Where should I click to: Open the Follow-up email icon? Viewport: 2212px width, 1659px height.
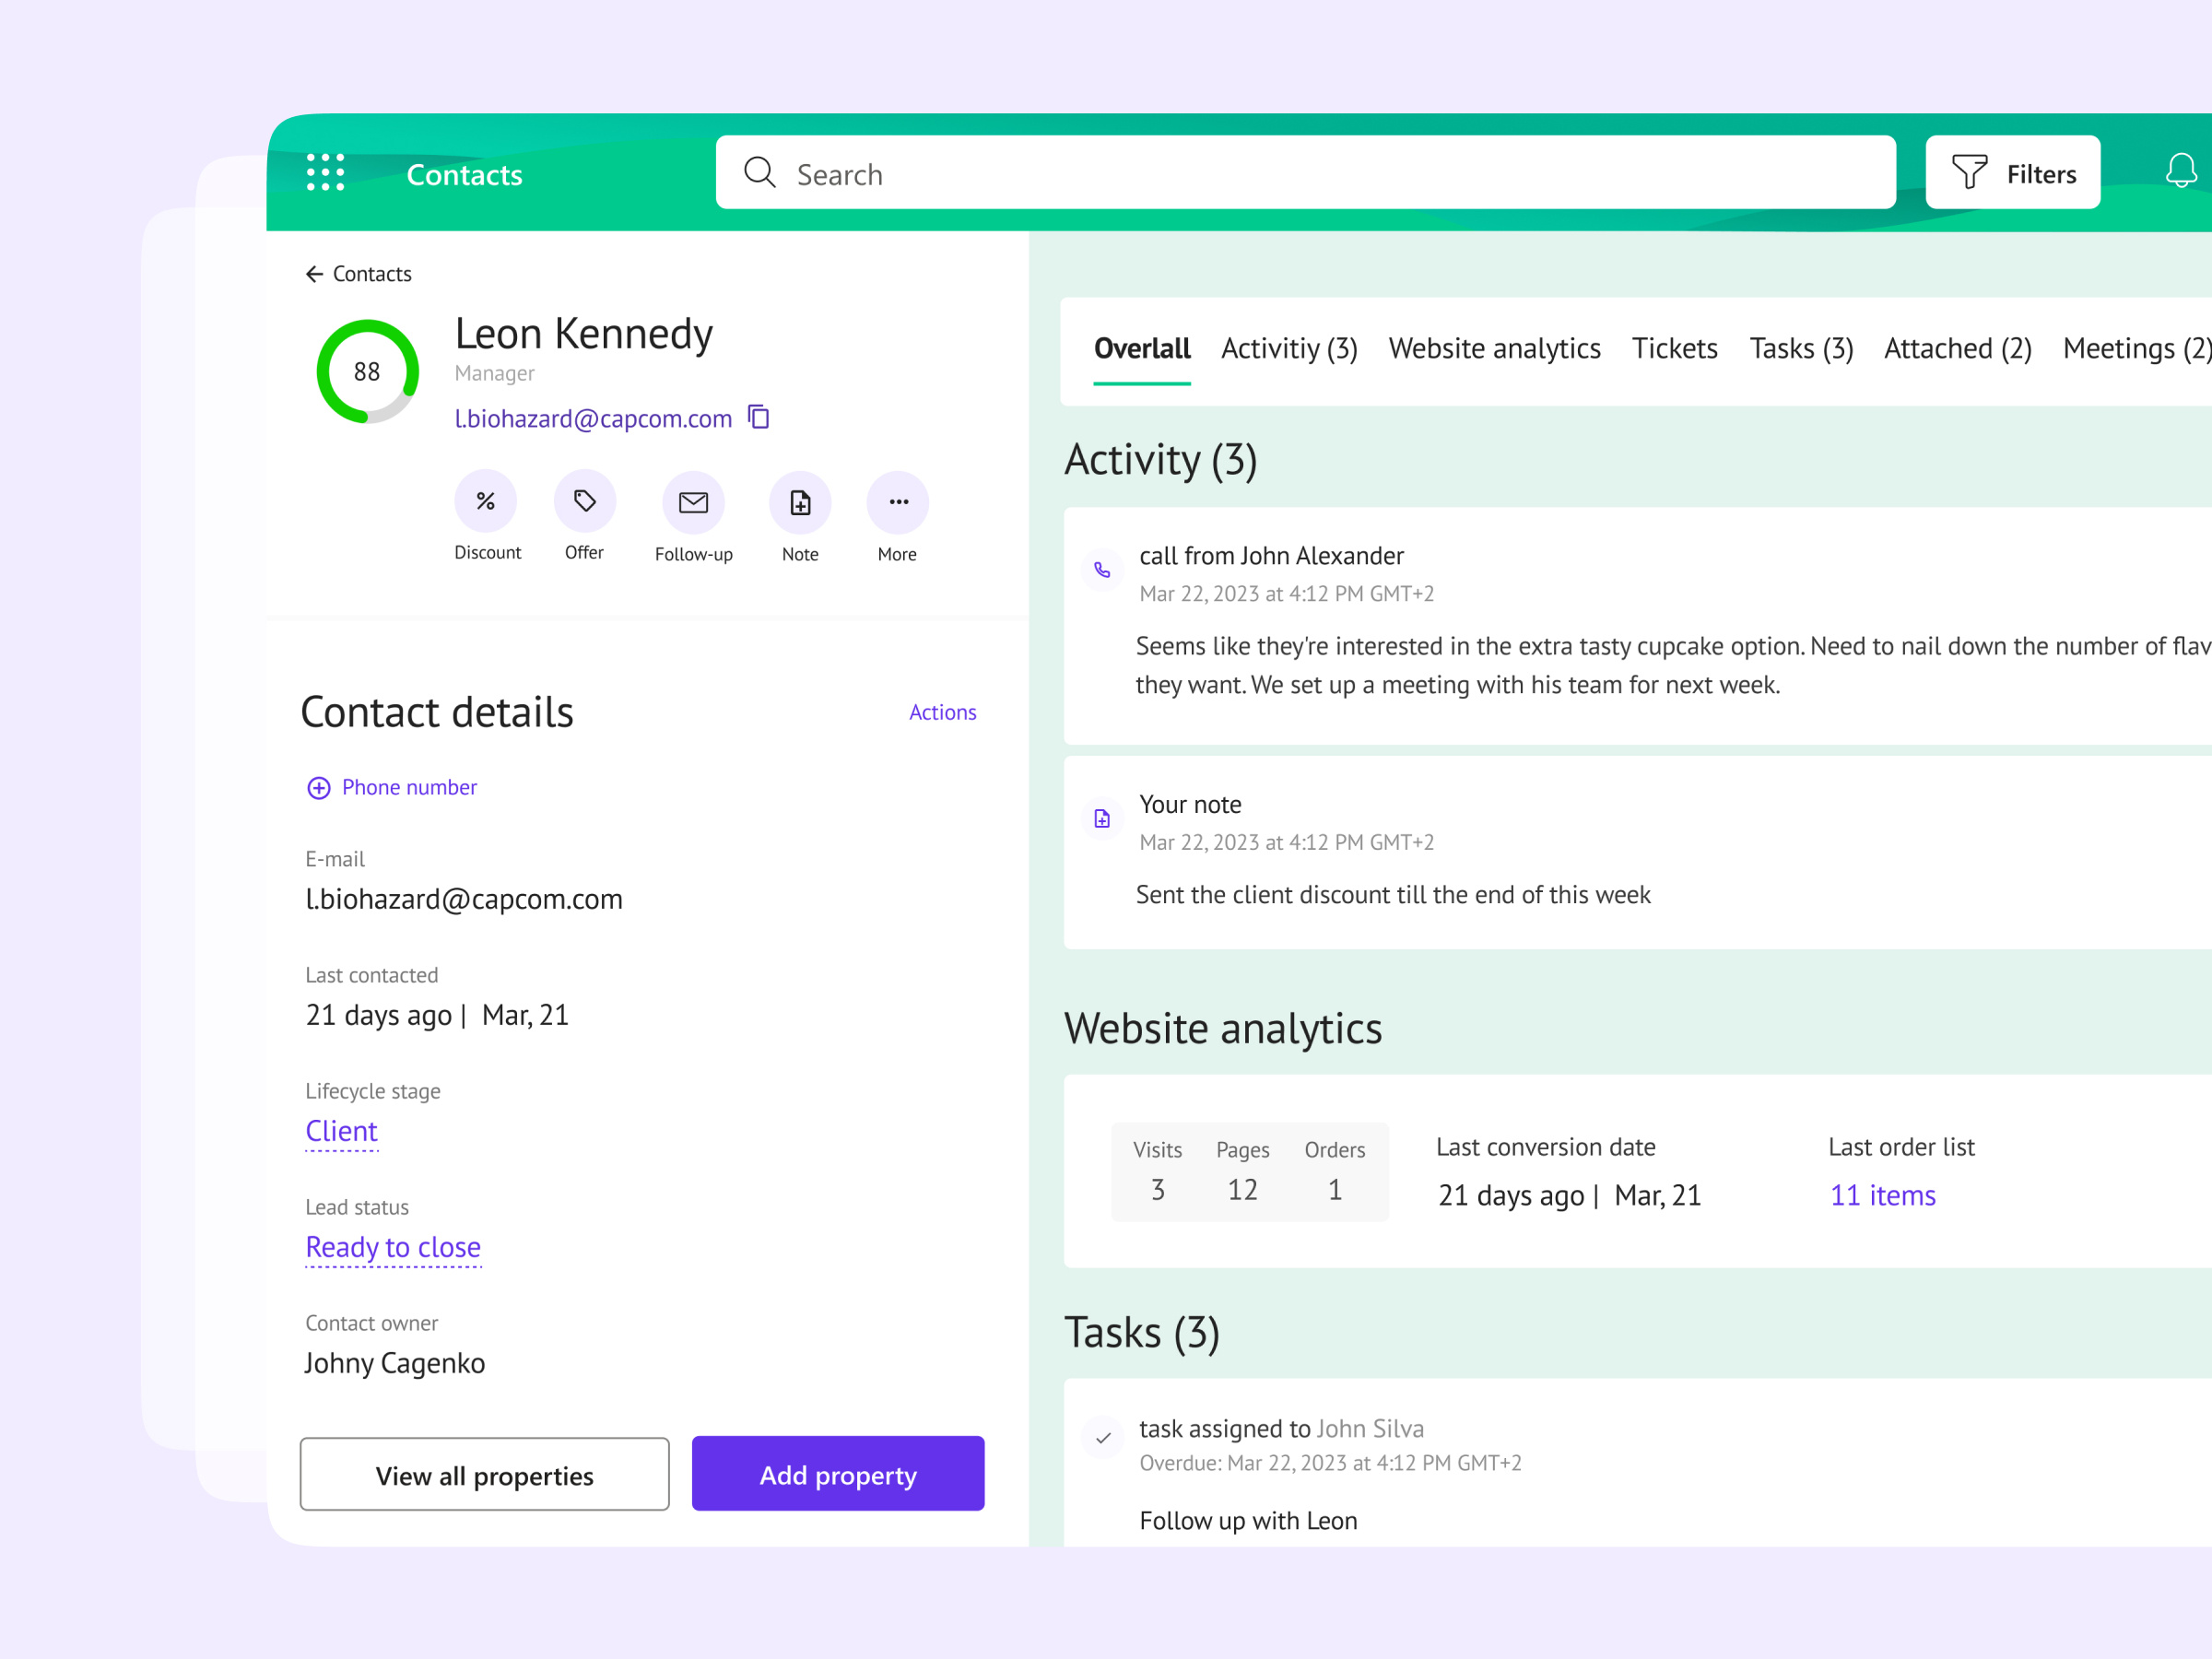[x=693, y=502]
